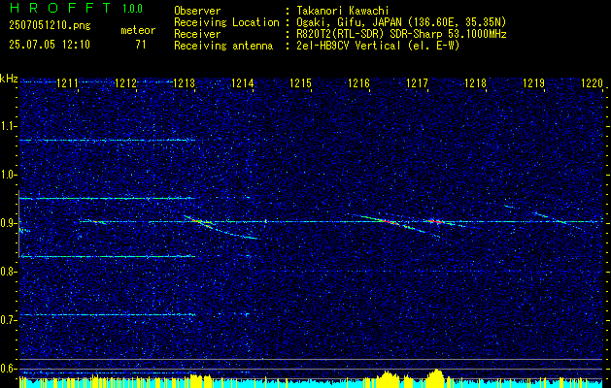Screen dimensions: 611x388
Task: Click the filename 2507051210.png
Action: coord(50,25)
